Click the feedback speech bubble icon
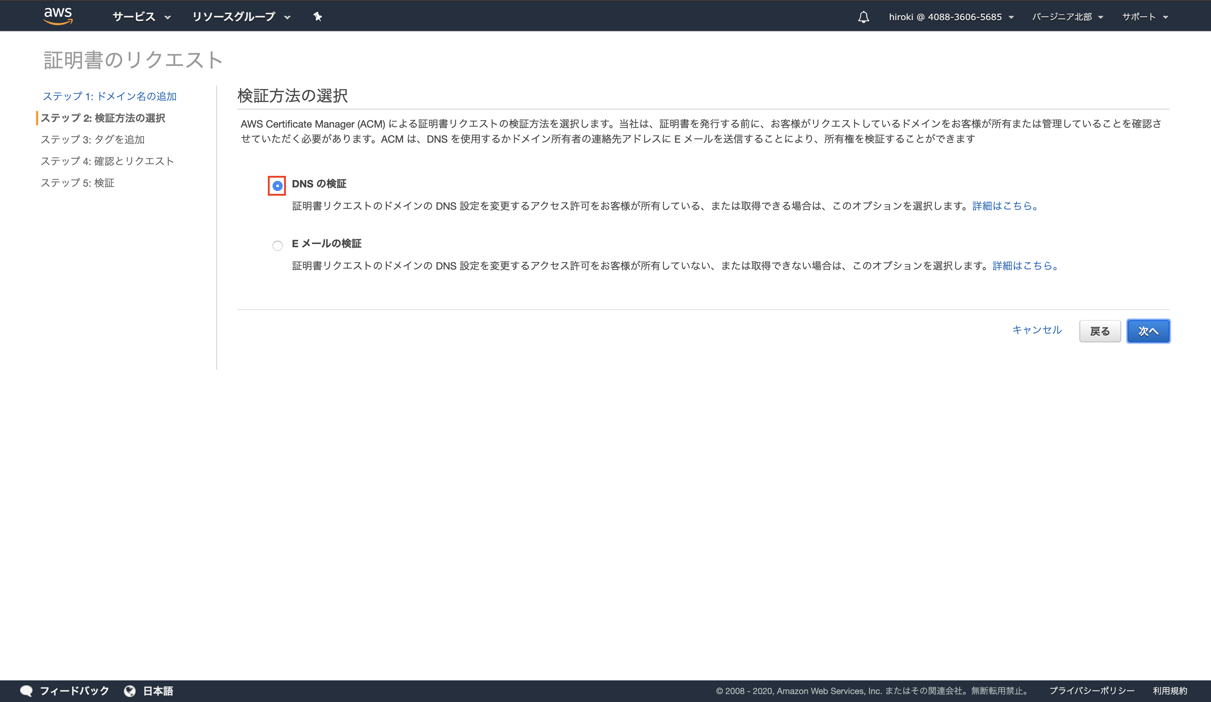 coord(26,690)
